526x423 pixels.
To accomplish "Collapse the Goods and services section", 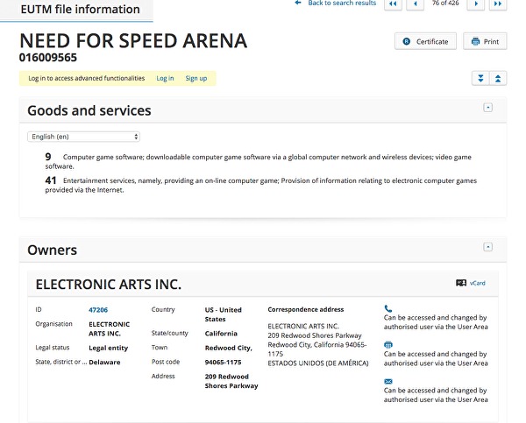I will pos(488,108).
